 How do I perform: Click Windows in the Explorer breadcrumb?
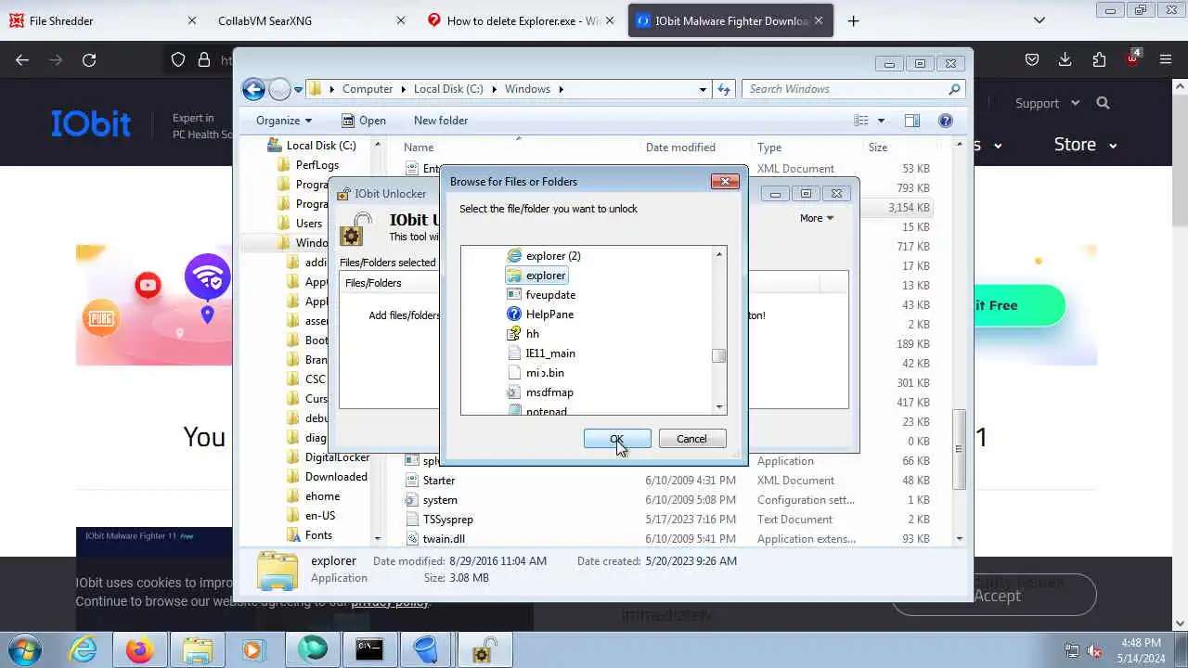(x=527, y=89)
